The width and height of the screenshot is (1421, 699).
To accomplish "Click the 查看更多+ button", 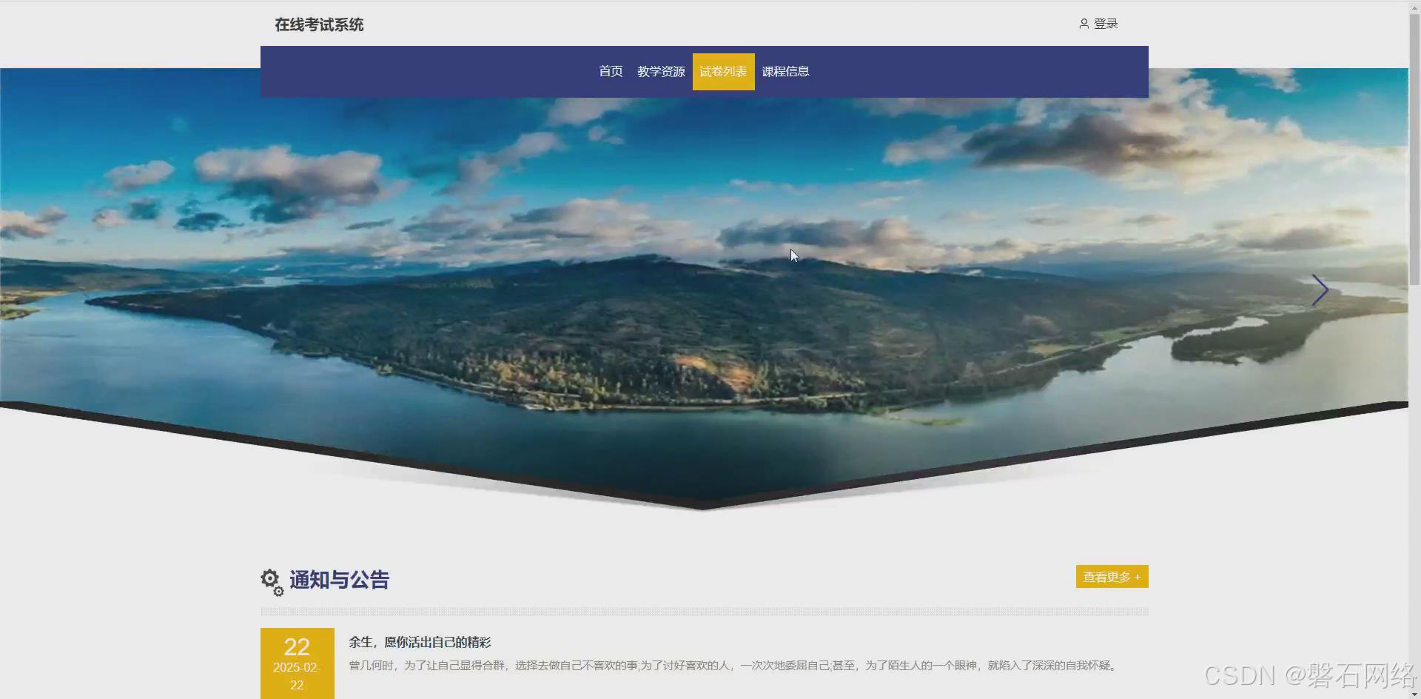I will pyautogui.click(x=1111, y=576).
